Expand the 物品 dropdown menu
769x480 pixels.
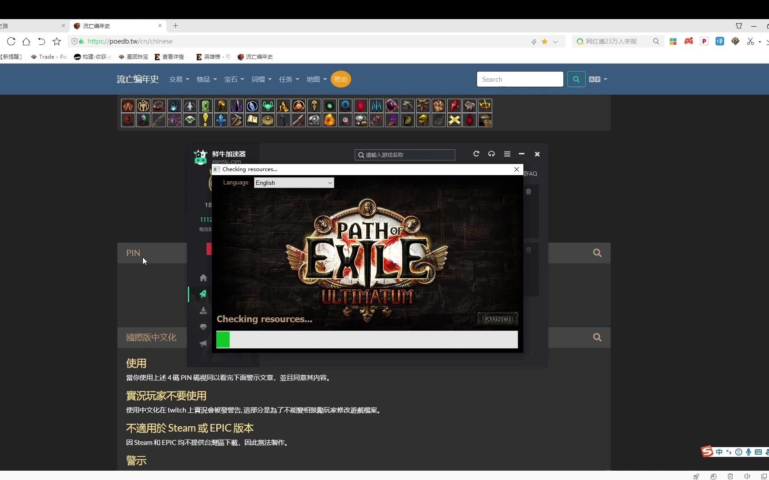(x=206, y=79)
